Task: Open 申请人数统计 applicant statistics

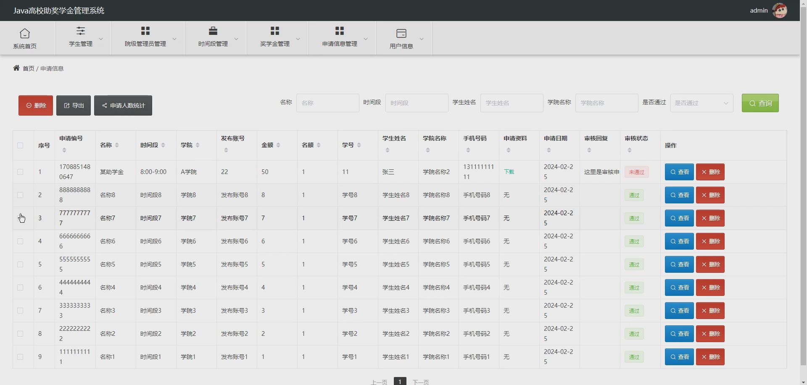Action: [x=123, y=105]
